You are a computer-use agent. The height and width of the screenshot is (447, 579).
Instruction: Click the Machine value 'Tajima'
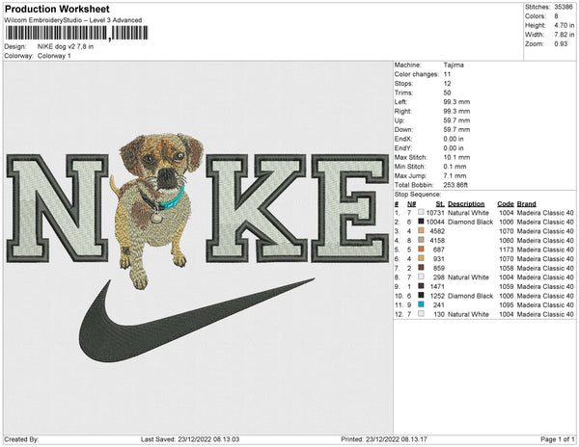(454, 65)
